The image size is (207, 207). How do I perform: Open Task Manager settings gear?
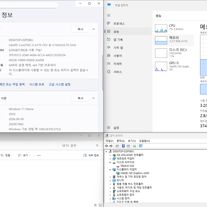(x=109, y=128)
